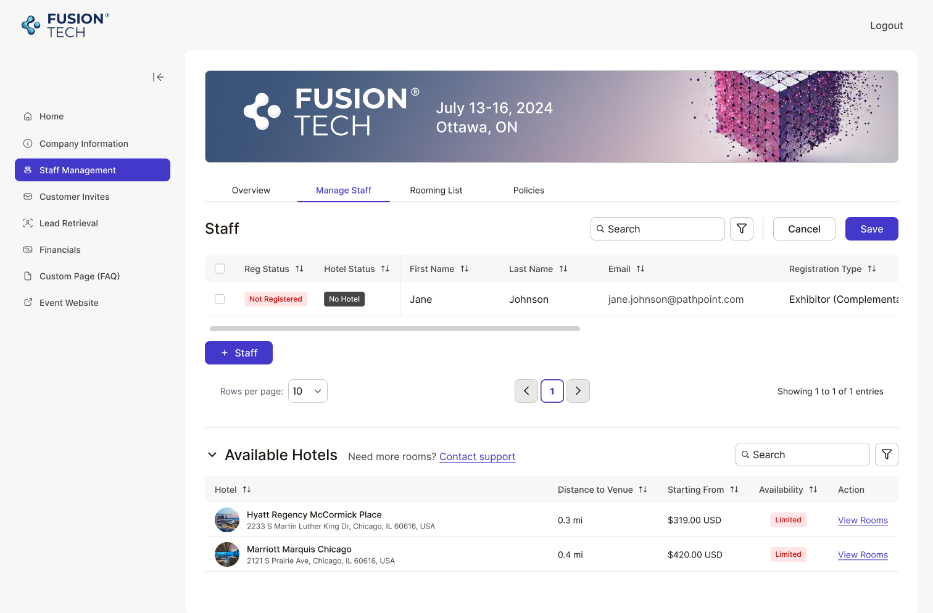This screenshot has height=613, width=933.
Task: Collapse the sidebar with the arrow icon
Action: click(159, 77)
